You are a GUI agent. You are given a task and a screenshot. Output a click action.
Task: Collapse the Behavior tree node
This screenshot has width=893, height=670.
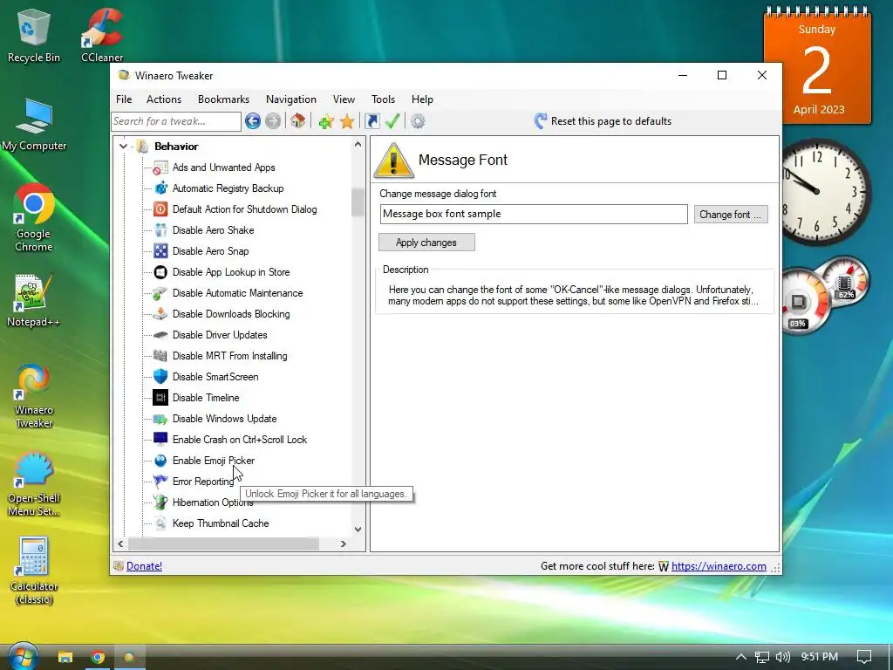[x=123, y=147]
